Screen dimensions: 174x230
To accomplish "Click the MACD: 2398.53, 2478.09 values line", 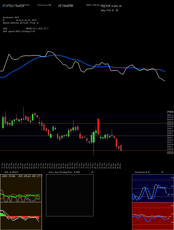I will pyautogui.click(x=21, y=23).
